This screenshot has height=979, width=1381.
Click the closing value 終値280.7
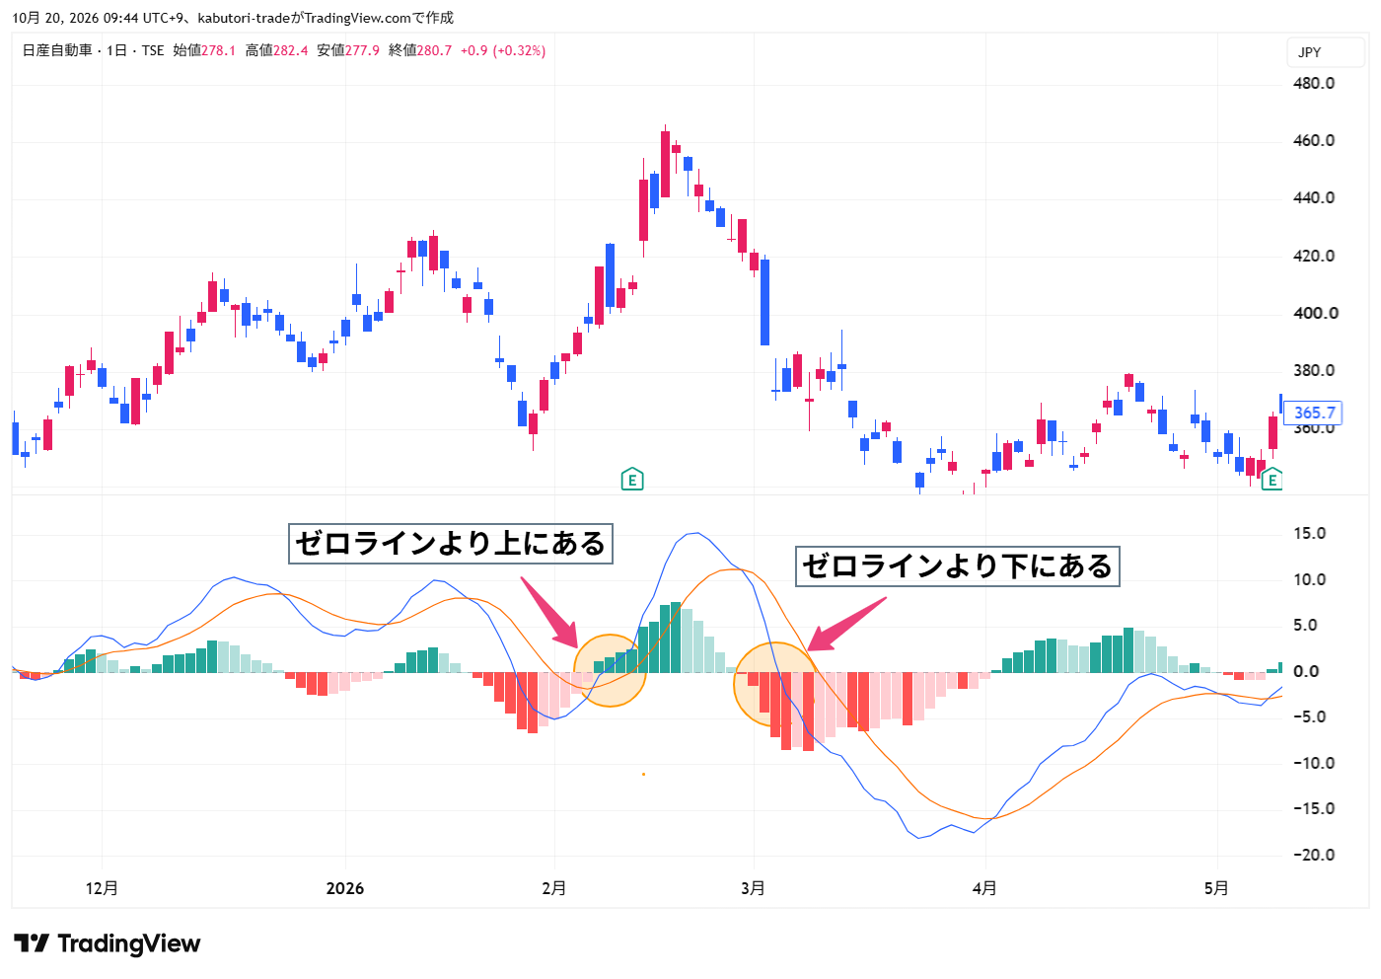(420, 50)
